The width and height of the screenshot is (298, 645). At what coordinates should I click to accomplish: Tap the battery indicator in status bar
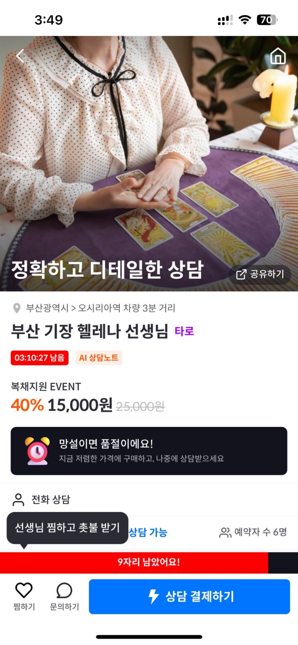coord(267,20)
